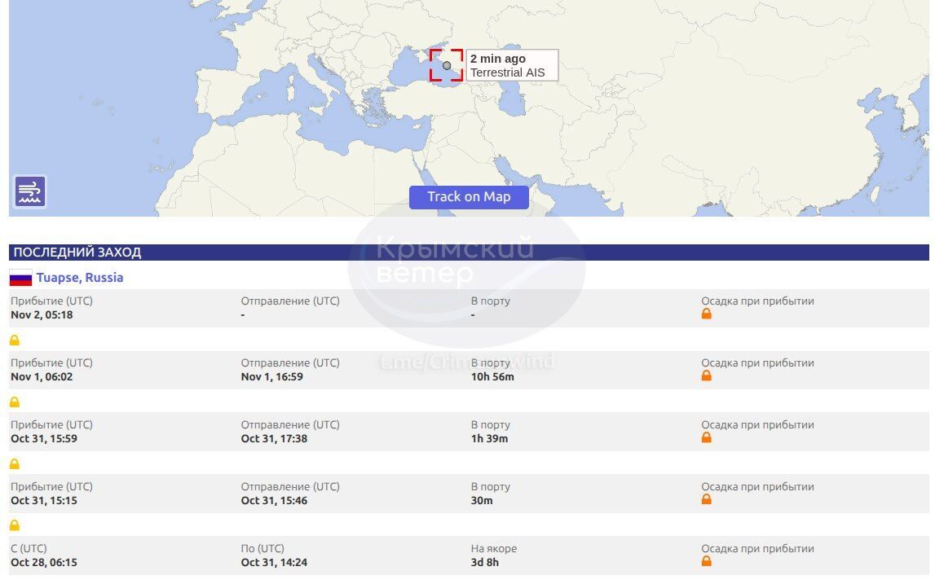Click the ПОСЛЕДНИЙ ЗАХОД section header
Viewport: 935px width, 584px height.
click(77, 252)
